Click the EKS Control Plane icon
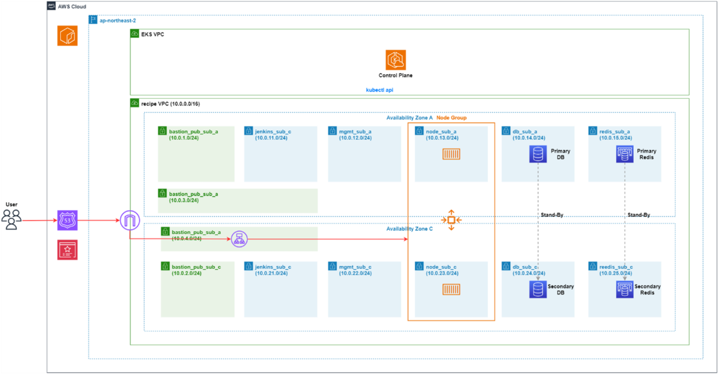The width and height of the screenshot is (718, 374). click(395, 60)
